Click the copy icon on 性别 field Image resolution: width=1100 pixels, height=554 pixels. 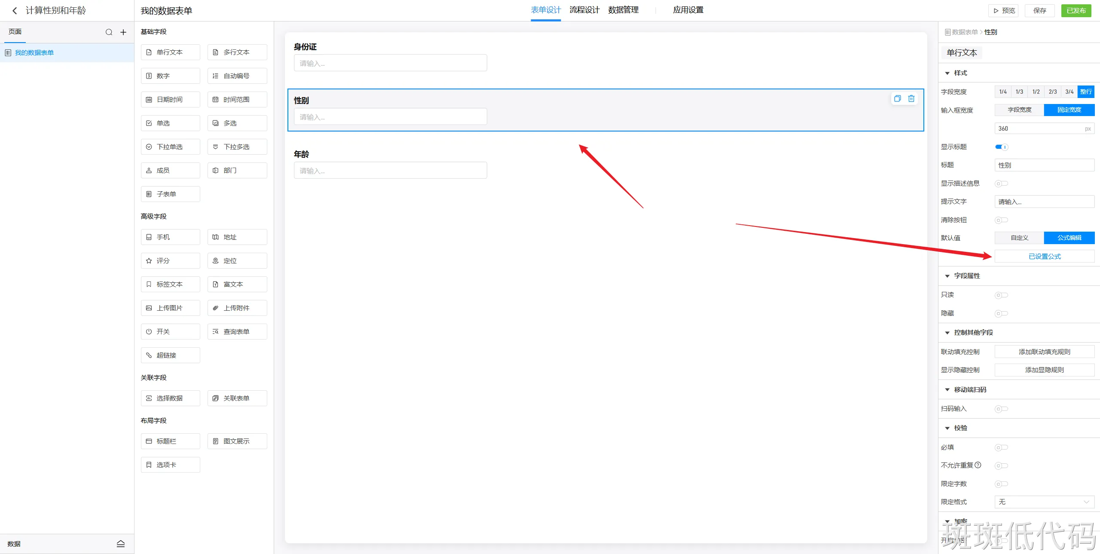(x=897, y=99)
